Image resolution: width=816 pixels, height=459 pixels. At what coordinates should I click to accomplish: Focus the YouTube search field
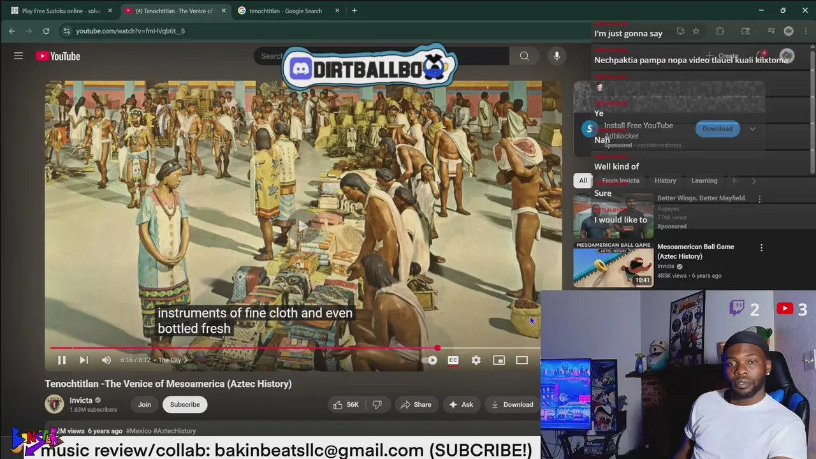point(381,56)
